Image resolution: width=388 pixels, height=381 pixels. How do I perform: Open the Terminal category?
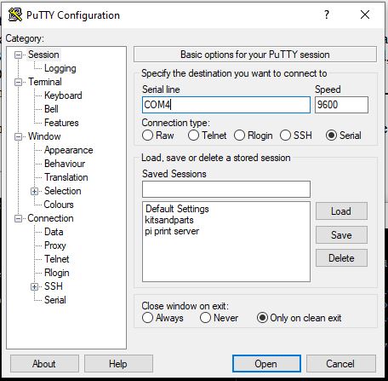[45, 82]
